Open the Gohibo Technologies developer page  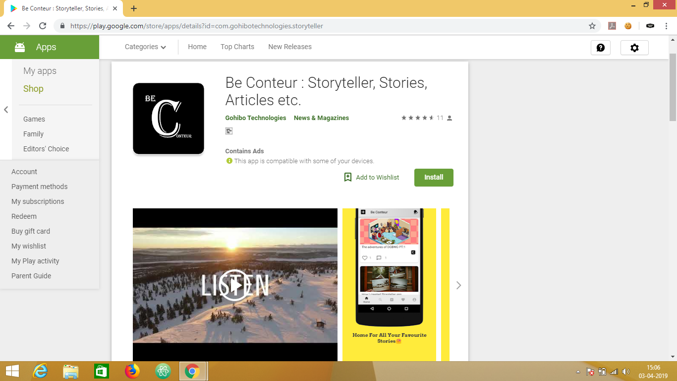tap(255, 118)
